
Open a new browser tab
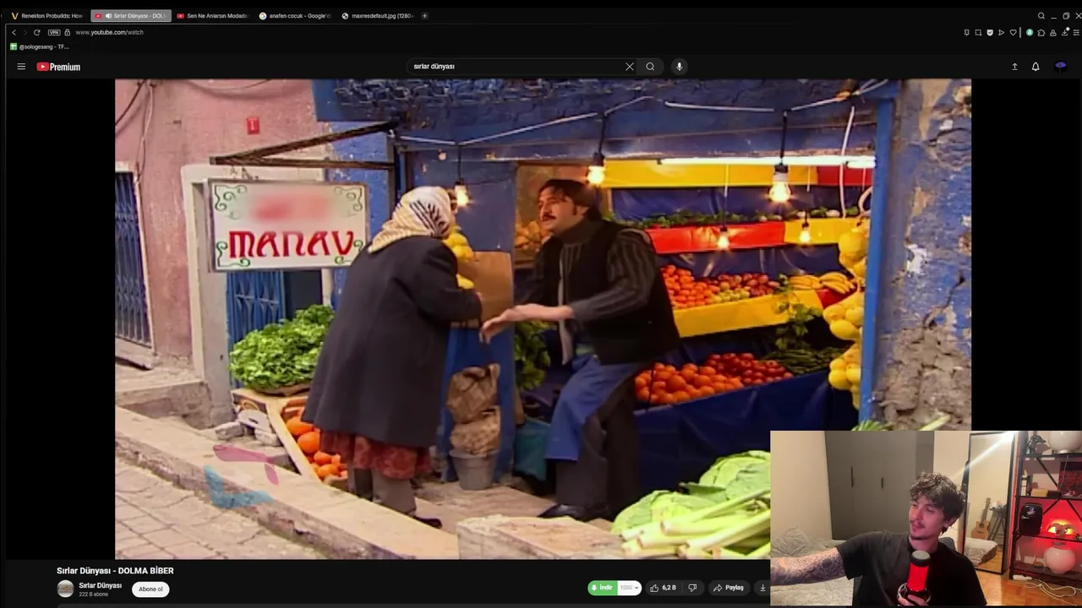pos(424,16)
